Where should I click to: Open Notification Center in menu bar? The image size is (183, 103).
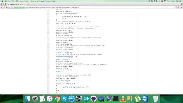[180, 1]
